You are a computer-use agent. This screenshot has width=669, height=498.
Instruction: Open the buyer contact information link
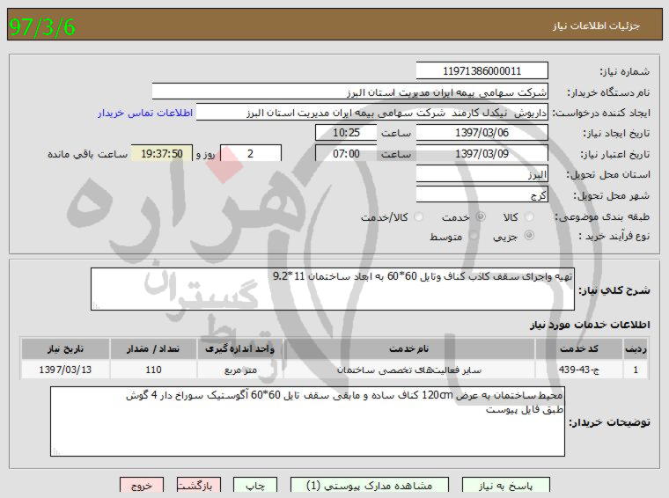point(145,113)
